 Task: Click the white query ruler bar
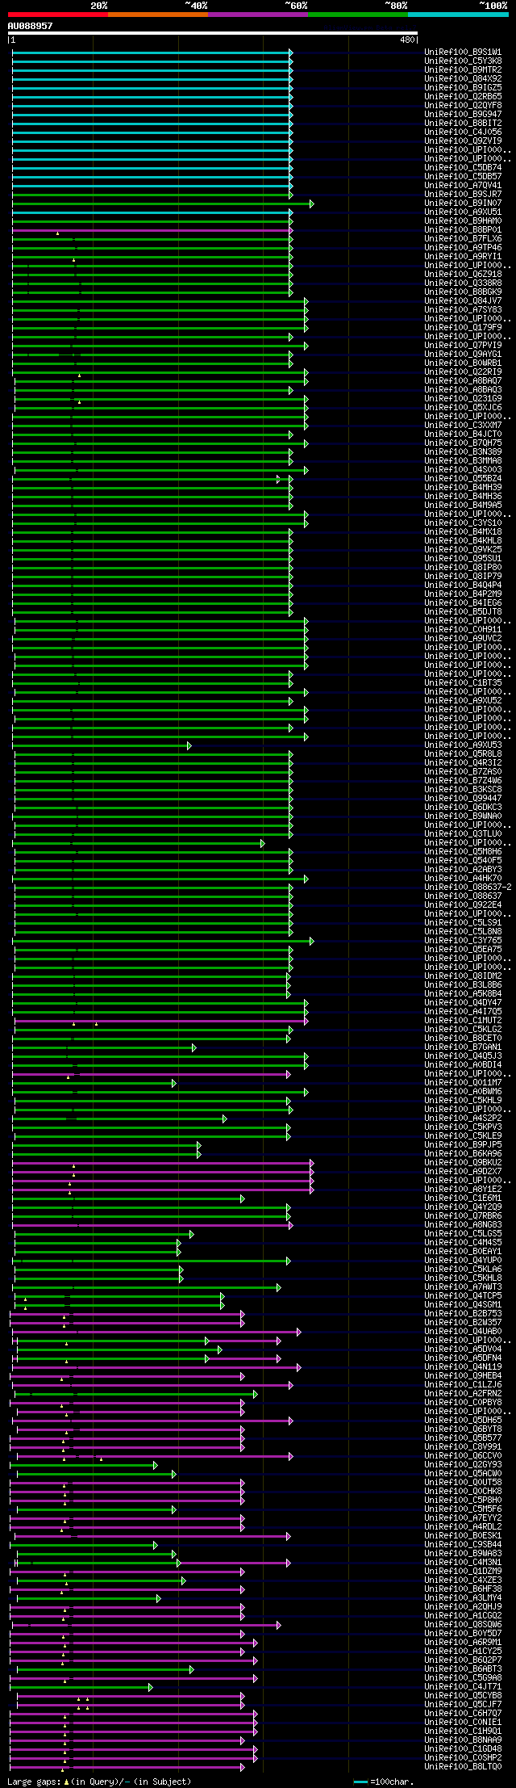coord(213,33)
